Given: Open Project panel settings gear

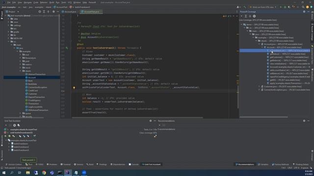Looking at the screenshot, I should (x=53, y=12).
